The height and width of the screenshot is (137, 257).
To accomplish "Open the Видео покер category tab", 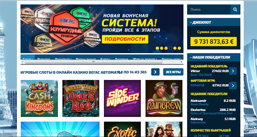I will 86,59.
